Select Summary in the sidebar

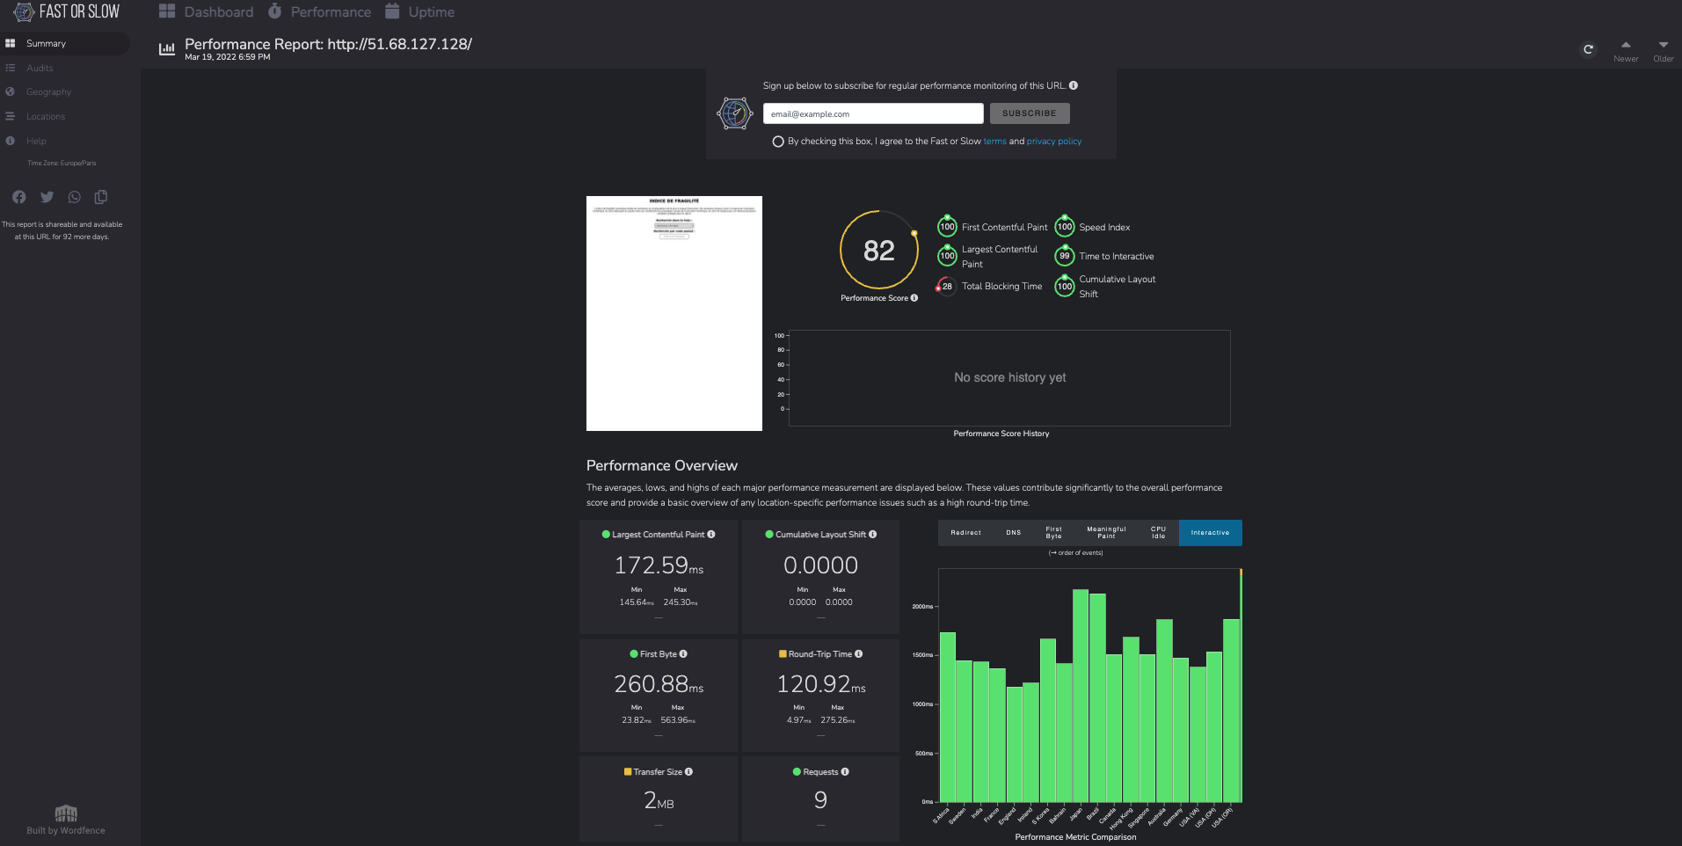pos(65,43)
